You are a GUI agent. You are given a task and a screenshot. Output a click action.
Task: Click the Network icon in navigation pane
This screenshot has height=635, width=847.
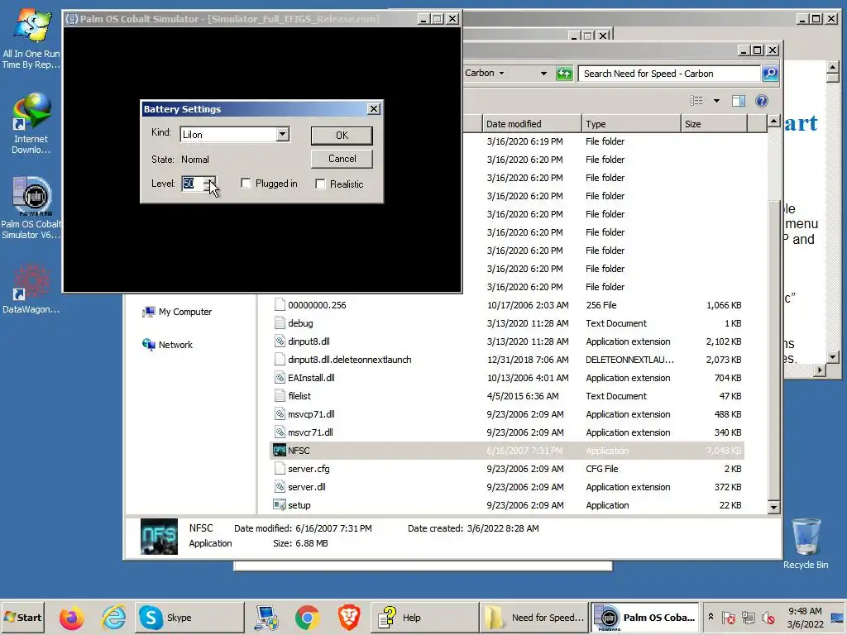(x=149, y=345)
